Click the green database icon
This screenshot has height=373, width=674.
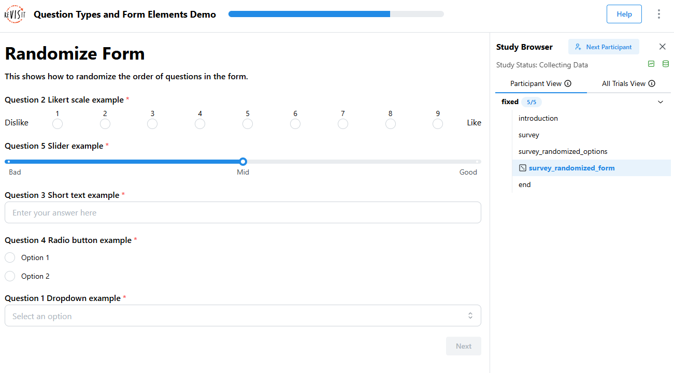point(665,64)
